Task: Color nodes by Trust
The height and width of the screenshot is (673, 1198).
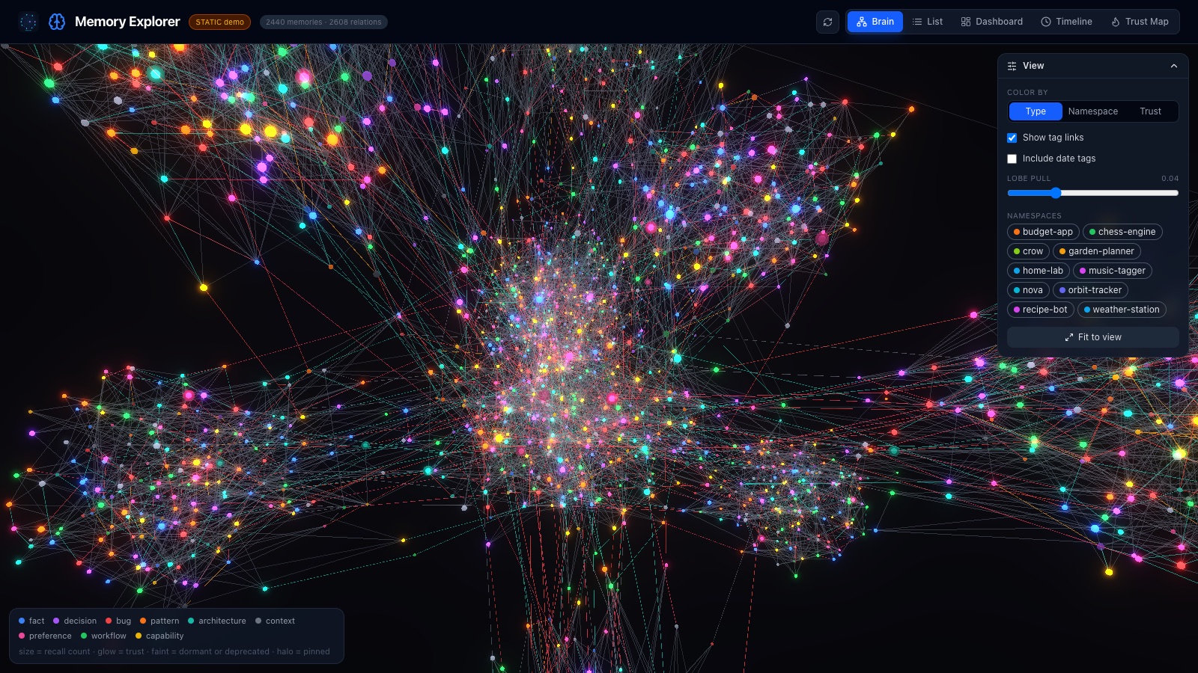Action: (1150, 111)
